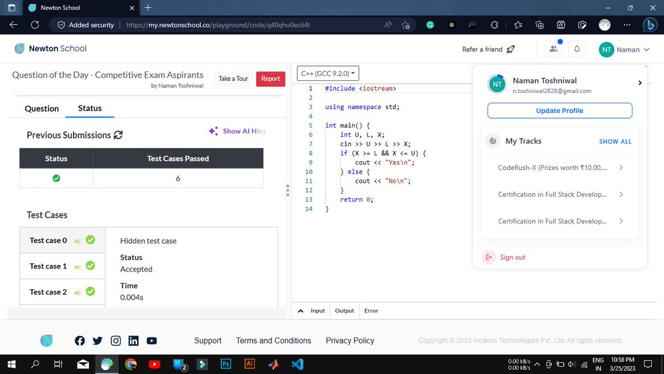This screenshot has height=374, width=664.
Task: Click SHOW ALL tracks link
Action: [x=615, y=141]
